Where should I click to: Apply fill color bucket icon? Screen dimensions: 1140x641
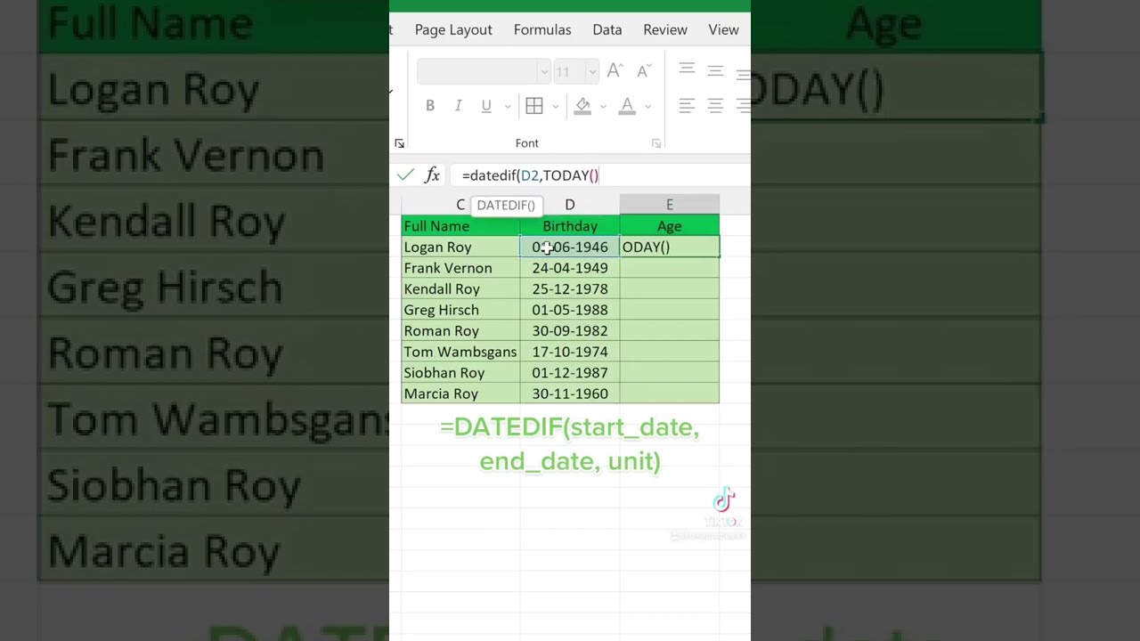pos(582,106)
